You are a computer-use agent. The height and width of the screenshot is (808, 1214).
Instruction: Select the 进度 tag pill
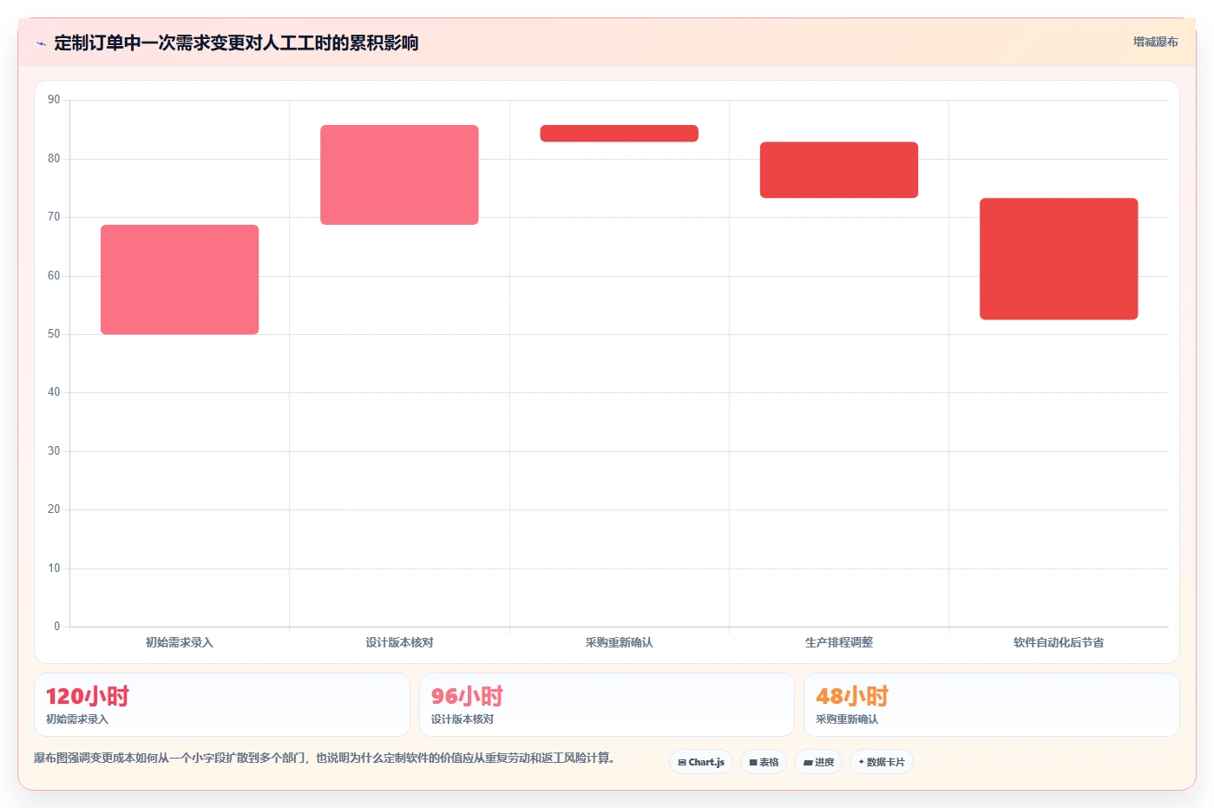pyautogui.click(x=818, y=762)
